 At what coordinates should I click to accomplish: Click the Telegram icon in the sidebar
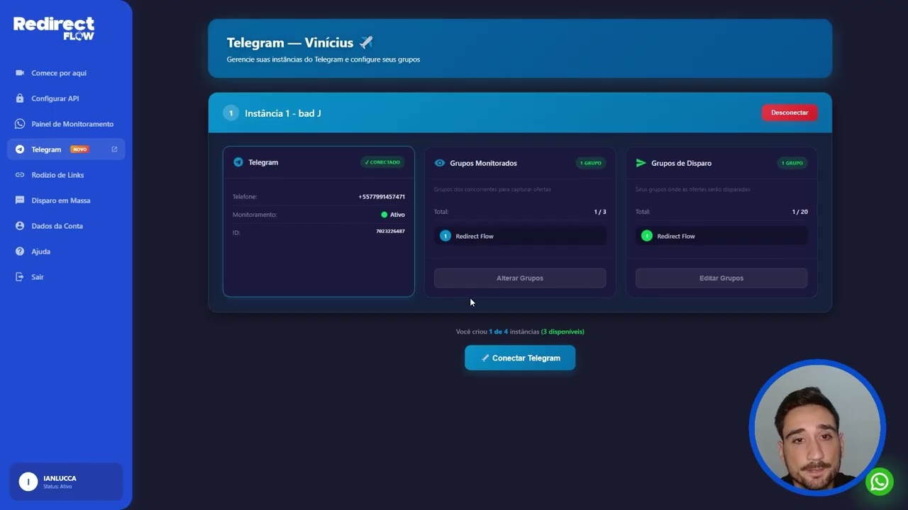(20, 149)
